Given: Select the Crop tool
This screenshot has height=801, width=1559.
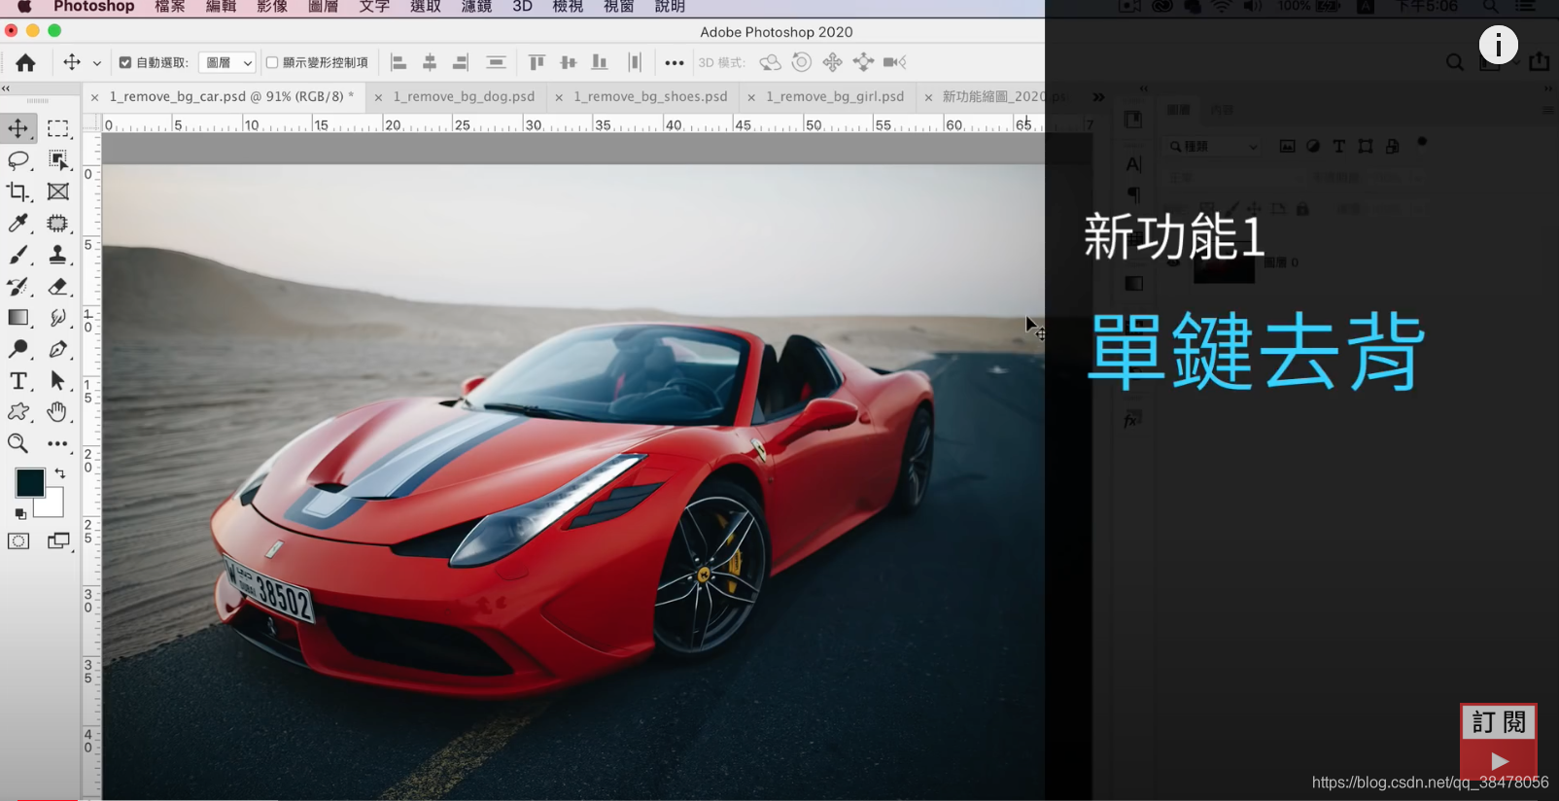Looking at the screenshot, I should pos(18,192).
